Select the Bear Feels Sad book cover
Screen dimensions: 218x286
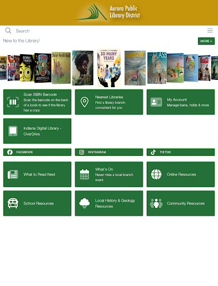coord(61,68)
